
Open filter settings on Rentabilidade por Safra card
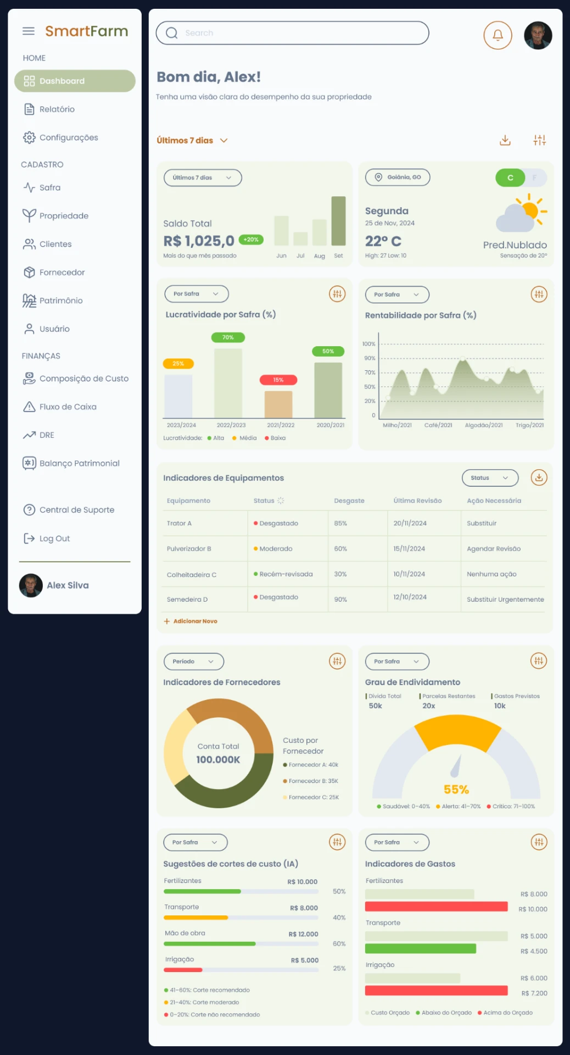[539, 295]
